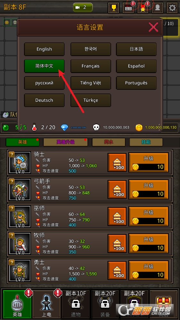
Task: Open the treasure chest shop icon
Action: [164, 304]
